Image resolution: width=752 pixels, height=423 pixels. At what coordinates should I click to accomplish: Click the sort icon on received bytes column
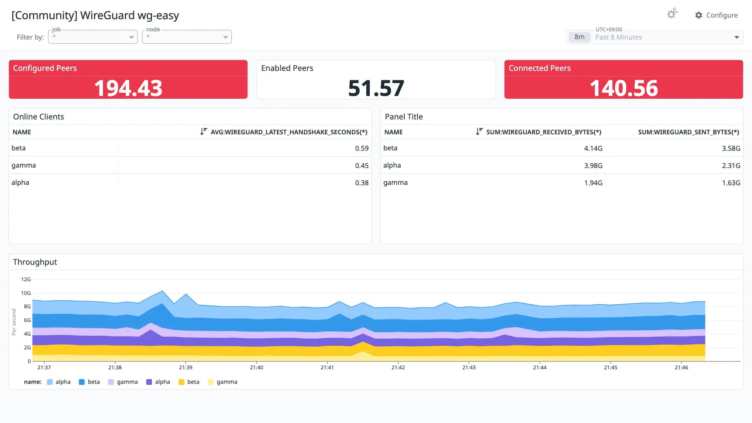click(479, 132)
